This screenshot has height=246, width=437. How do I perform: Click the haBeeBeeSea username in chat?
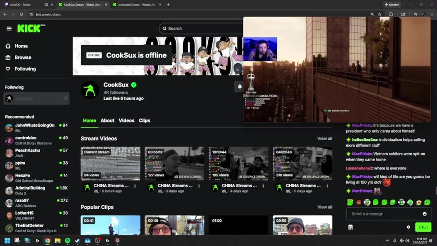coord(366,140)
